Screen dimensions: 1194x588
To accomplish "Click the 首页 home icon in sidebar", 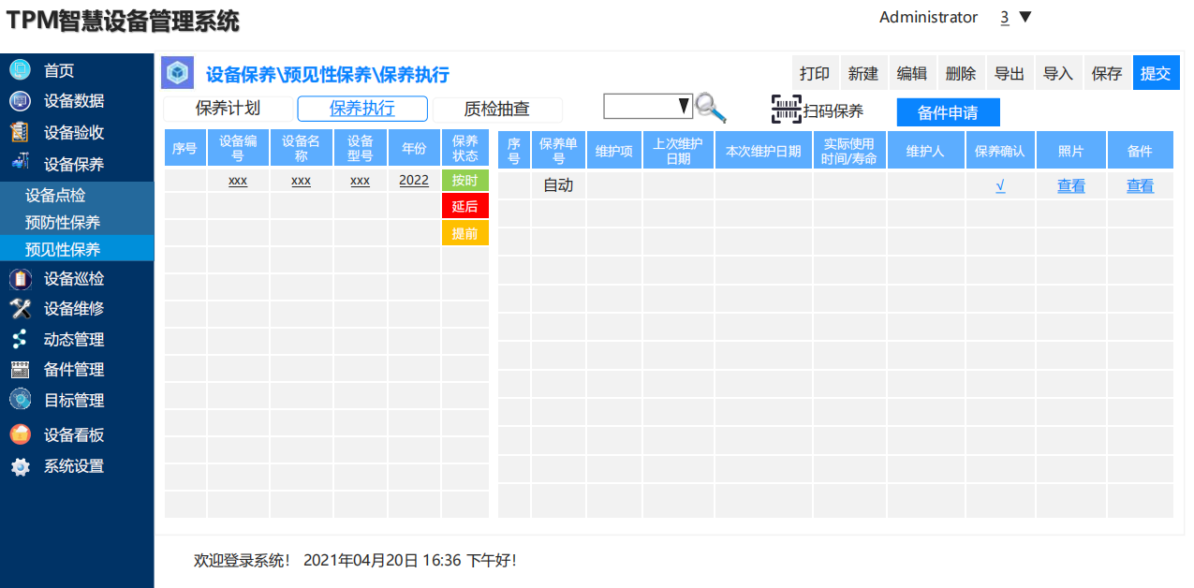I will 20,70.
